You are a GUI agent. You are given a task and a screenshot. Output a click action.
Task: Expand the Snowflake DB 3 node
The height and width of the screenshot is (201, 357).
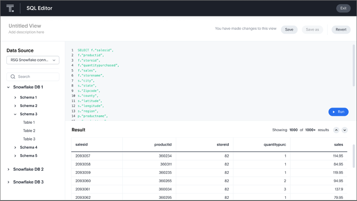(8, 182)
